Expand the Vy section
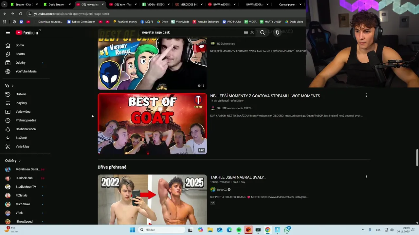The height and width of the screenshot is (235, 419). point(9,86)
